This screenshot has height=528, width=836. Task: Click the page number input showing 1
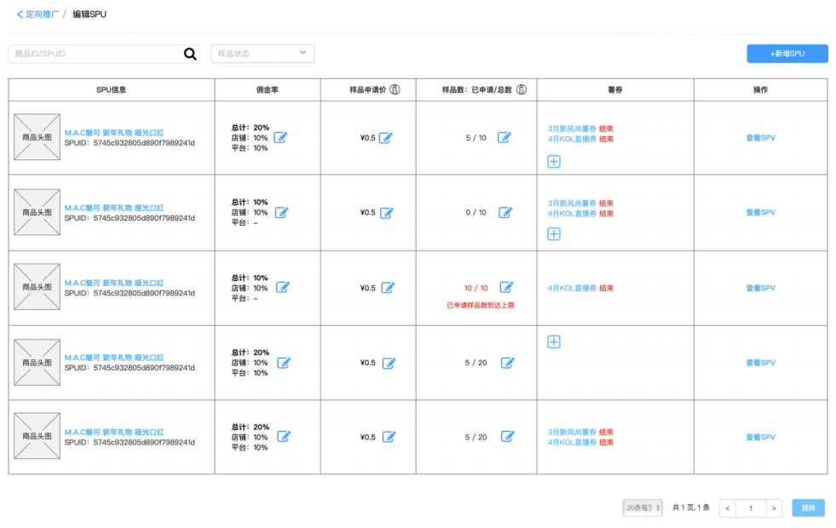click(751, 508)
